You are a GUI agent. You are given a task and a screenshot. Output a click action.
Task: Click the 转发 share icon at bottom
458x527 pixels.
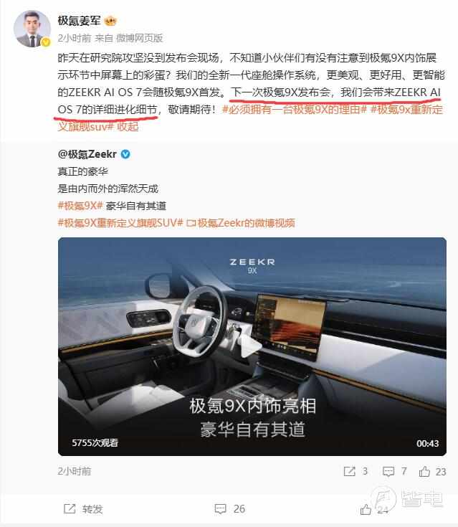[x=70, y=509]
